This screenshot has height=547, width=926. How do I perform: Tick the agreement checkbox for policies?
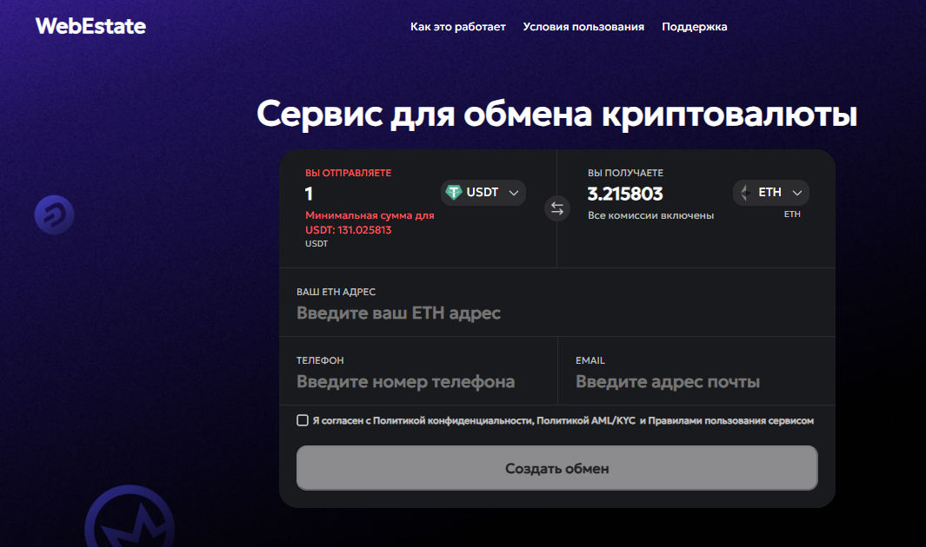tap(303, 420)
